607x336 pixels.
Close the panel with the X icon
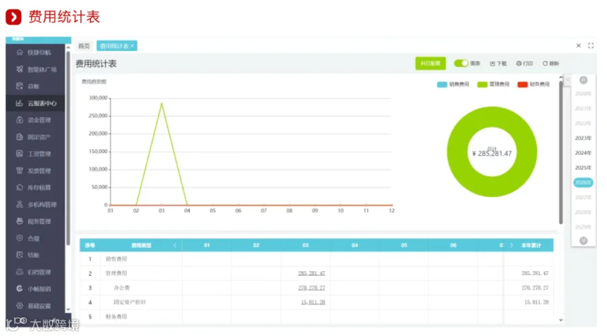[x=579, y=46]
